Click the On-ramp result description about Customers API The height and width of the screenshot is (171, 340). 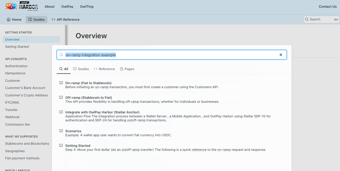click(142, 87)
